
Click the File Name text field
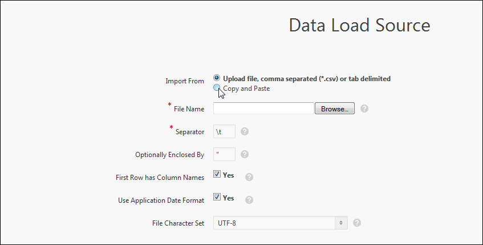(x=263, y=109)
